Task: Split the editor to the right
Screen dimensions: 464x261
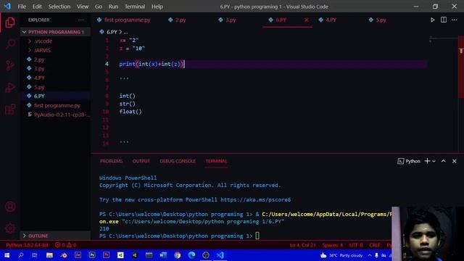Action: 444,20
